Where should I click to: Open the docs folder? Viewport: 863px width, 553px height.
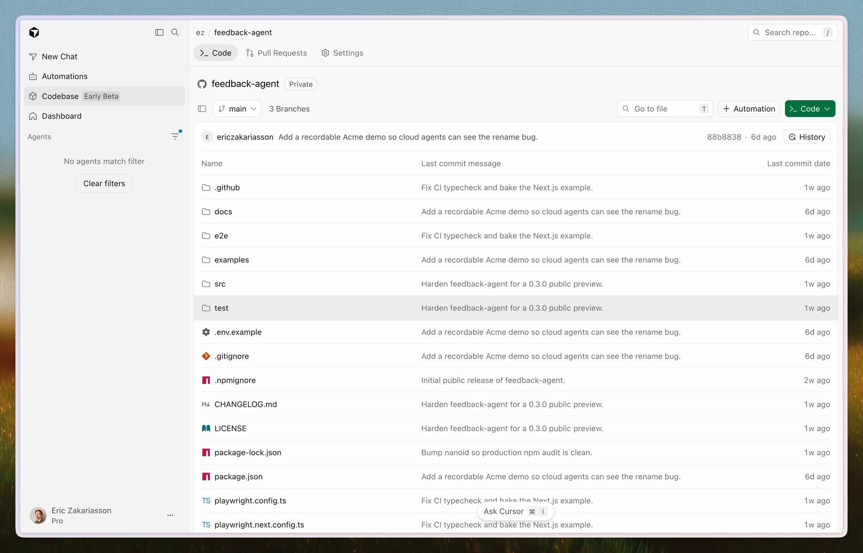[223, 212]
